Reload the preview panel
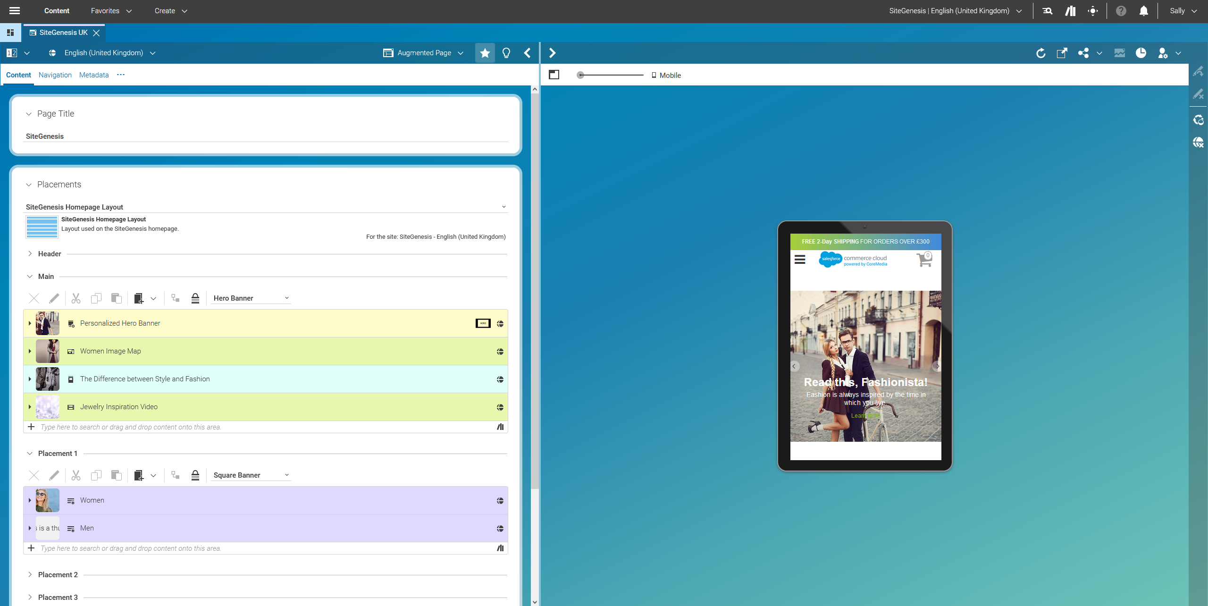 tap(1041, 53)
